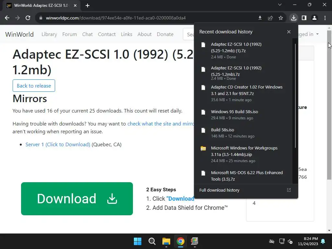Click file icon of Build 58s.iso download
332x249 pixels.
click(203, 130)
